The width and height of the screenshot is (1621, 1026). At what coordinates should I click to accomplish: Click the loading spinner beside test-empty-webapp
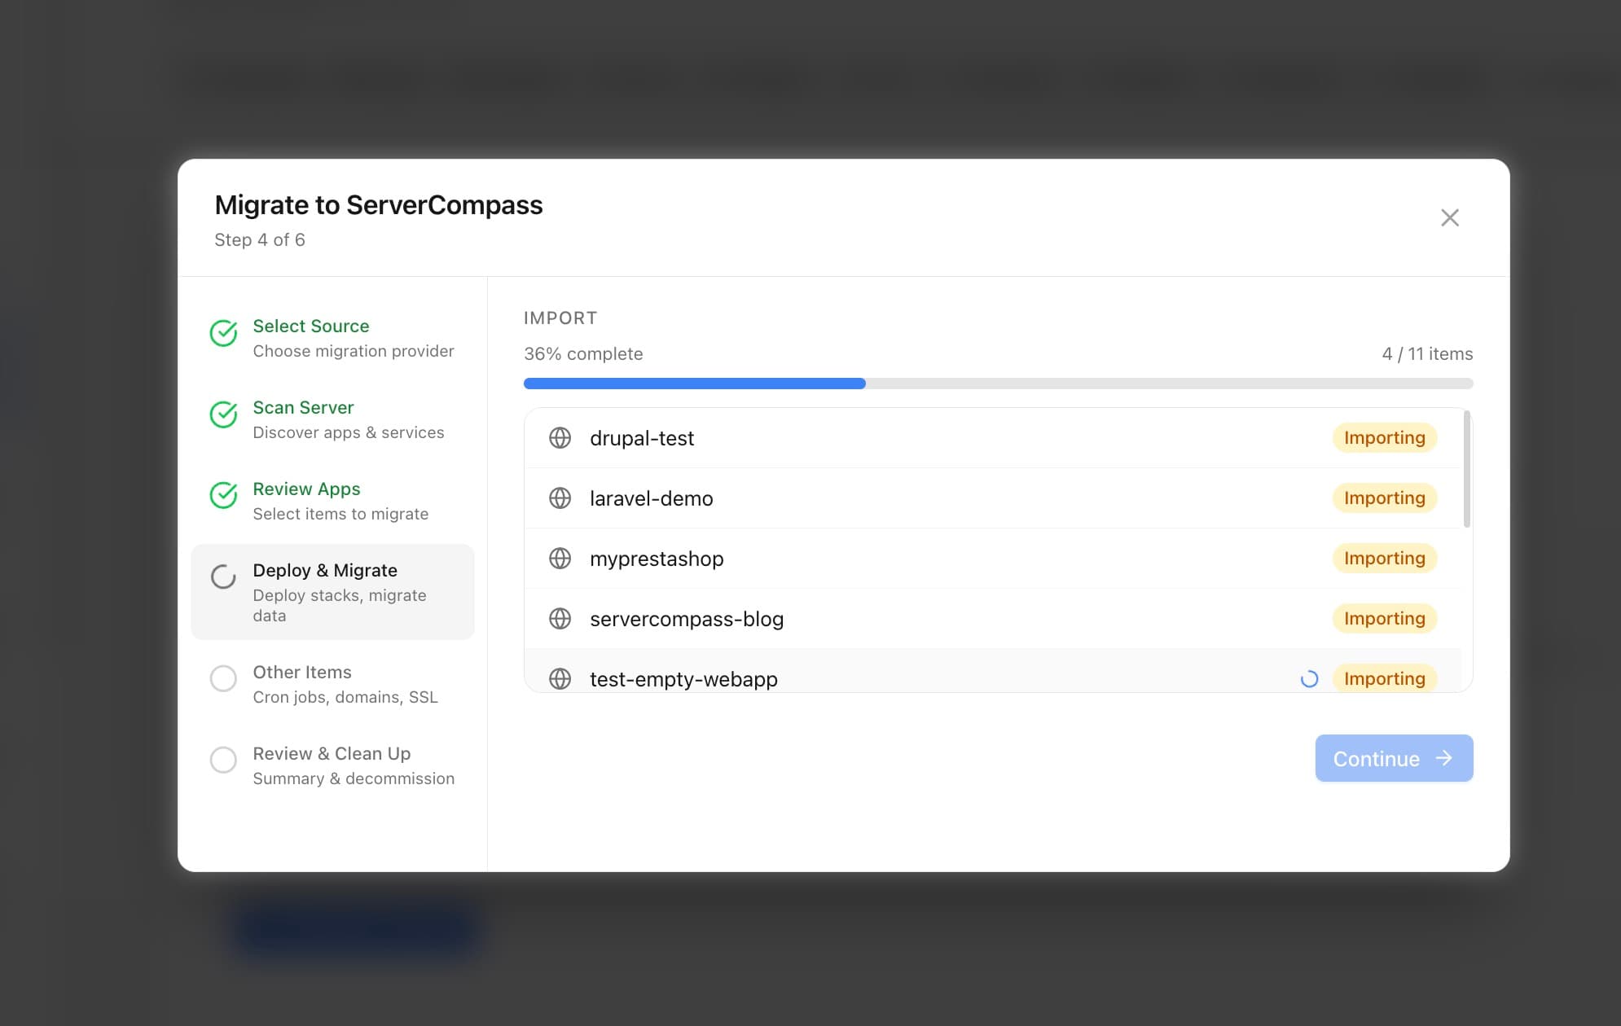tap(1309, 677)
